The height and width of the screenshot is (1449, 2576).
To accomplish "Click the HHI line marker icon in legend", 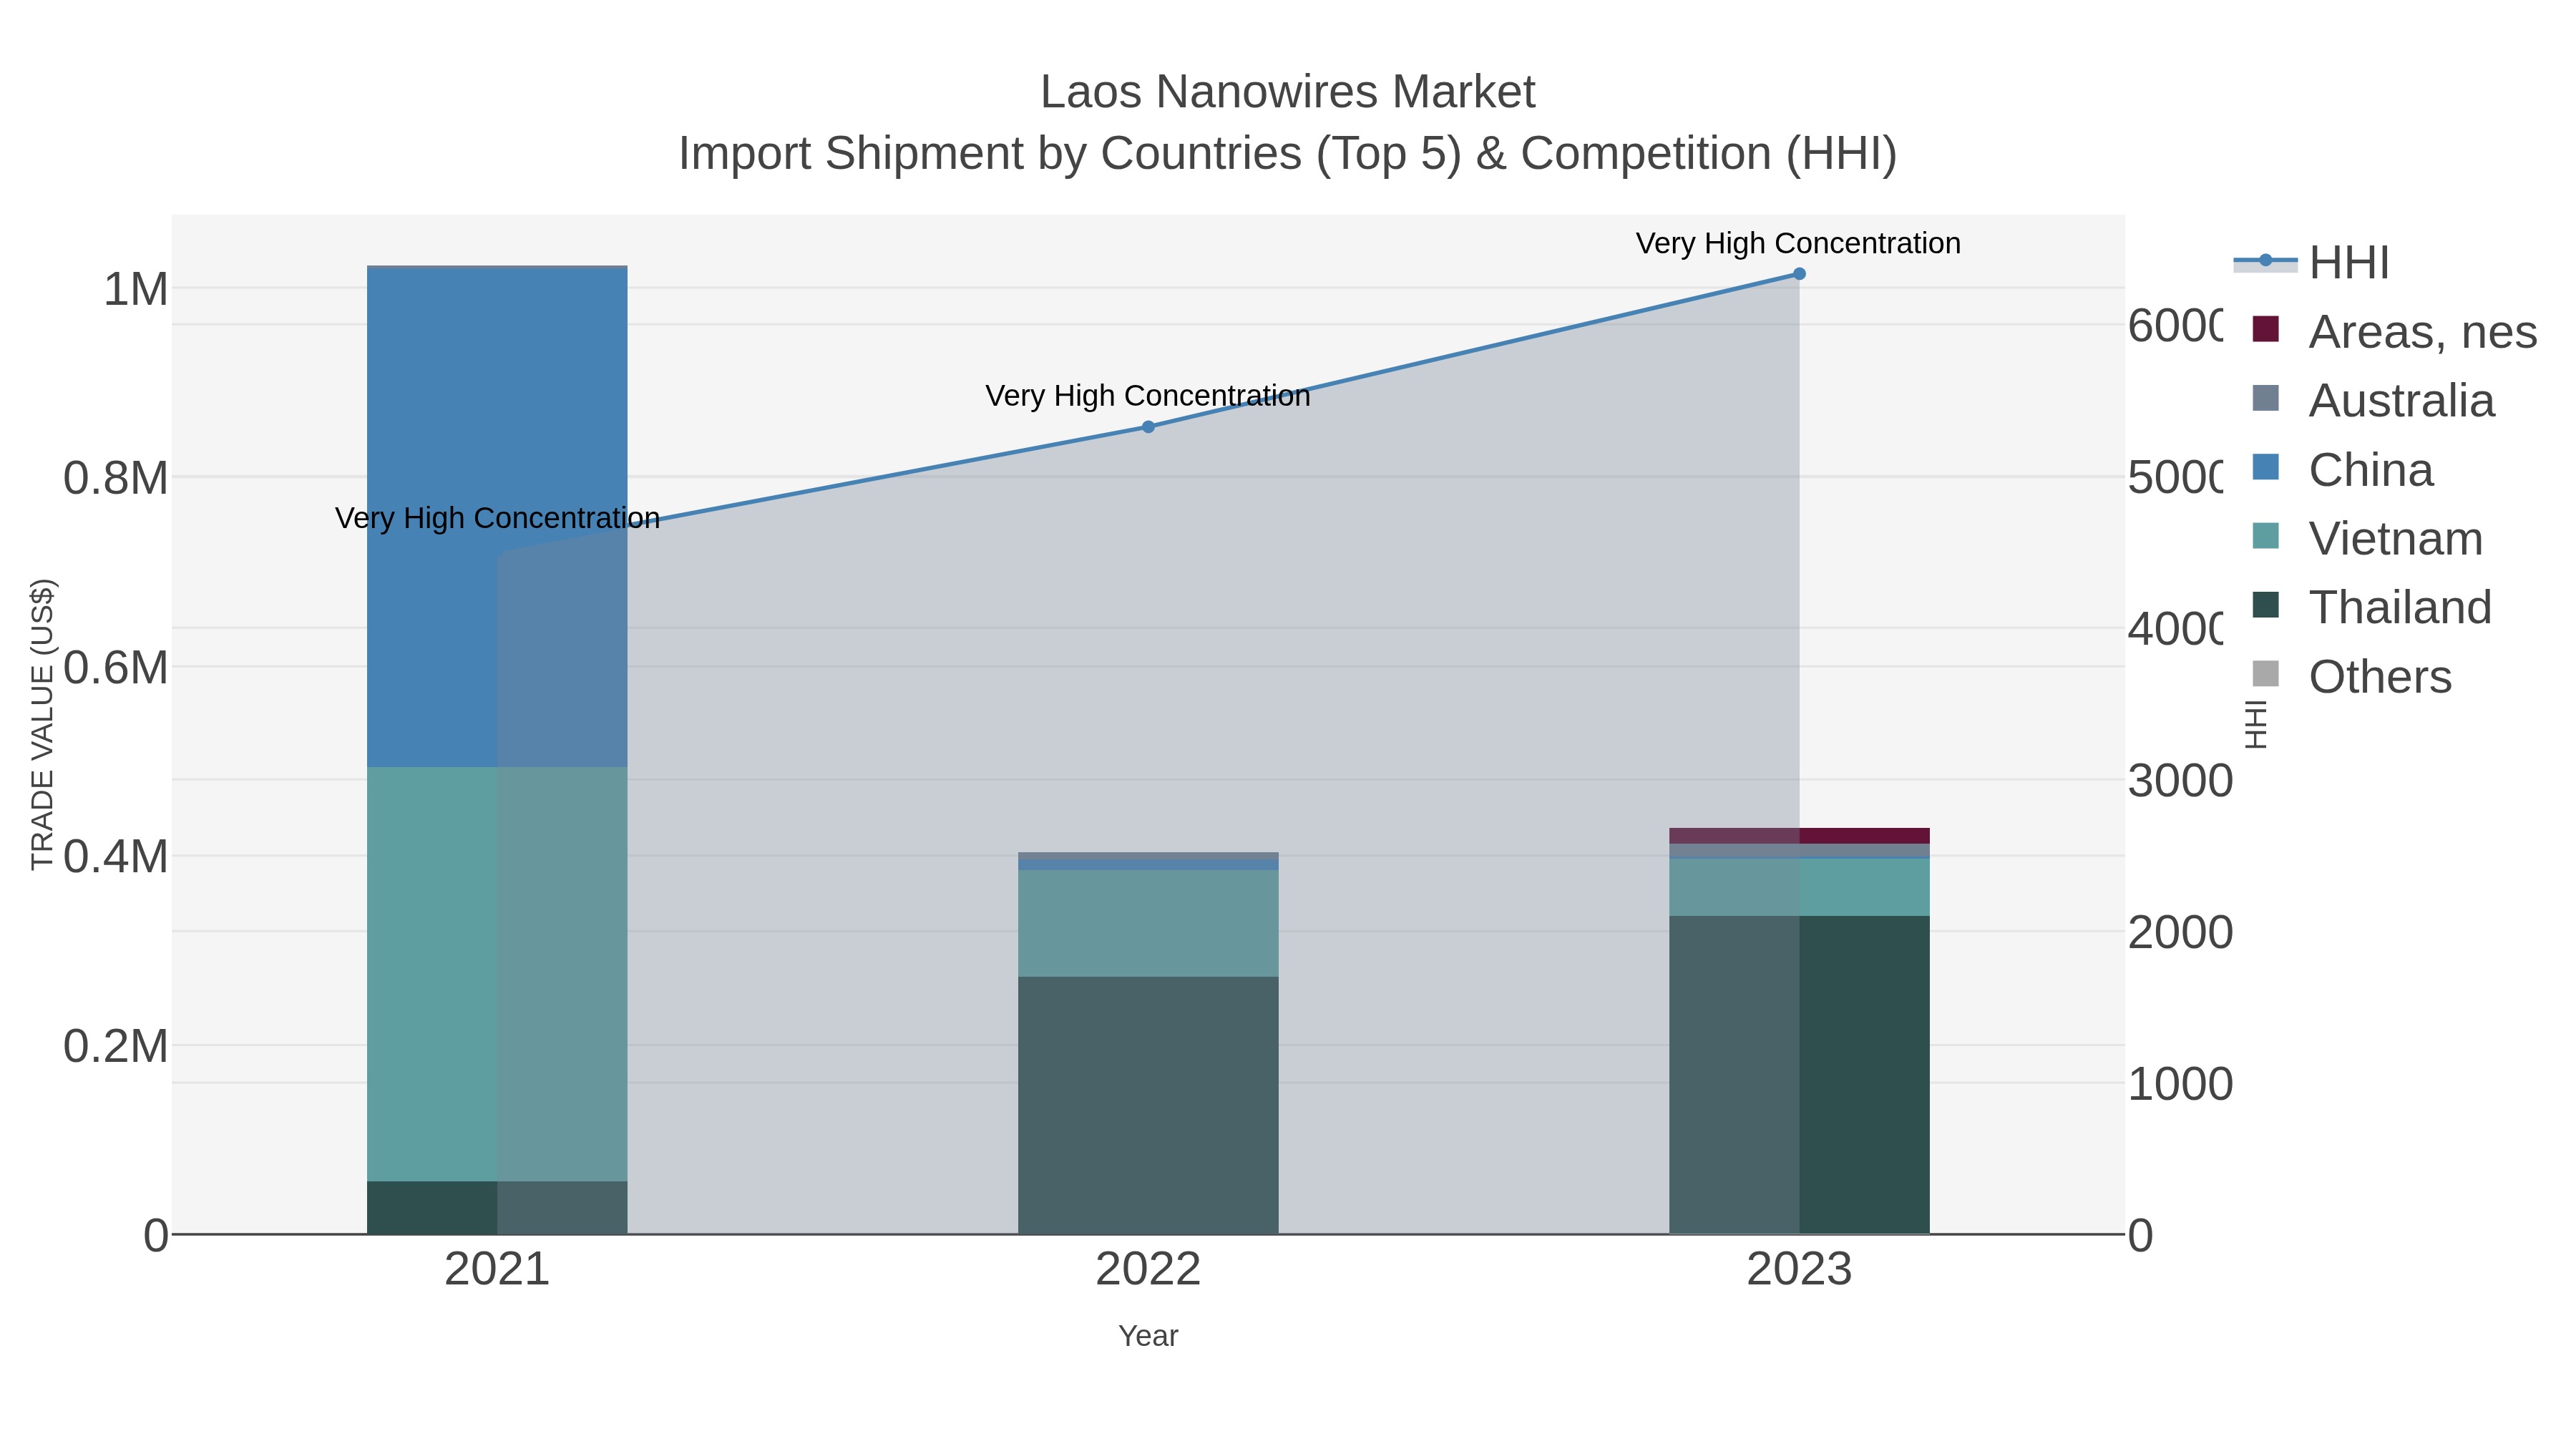I will tap(2265, 261).
